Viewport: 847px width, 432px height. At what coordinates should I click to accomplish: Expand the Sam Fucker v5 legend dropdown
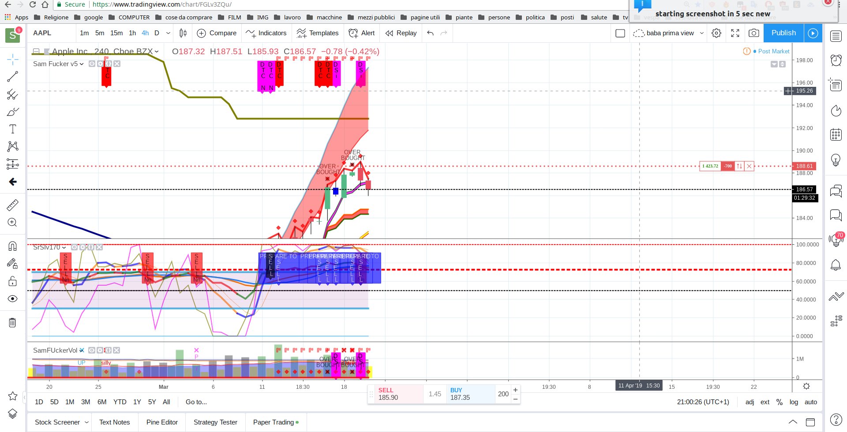[x=82, y=64]
